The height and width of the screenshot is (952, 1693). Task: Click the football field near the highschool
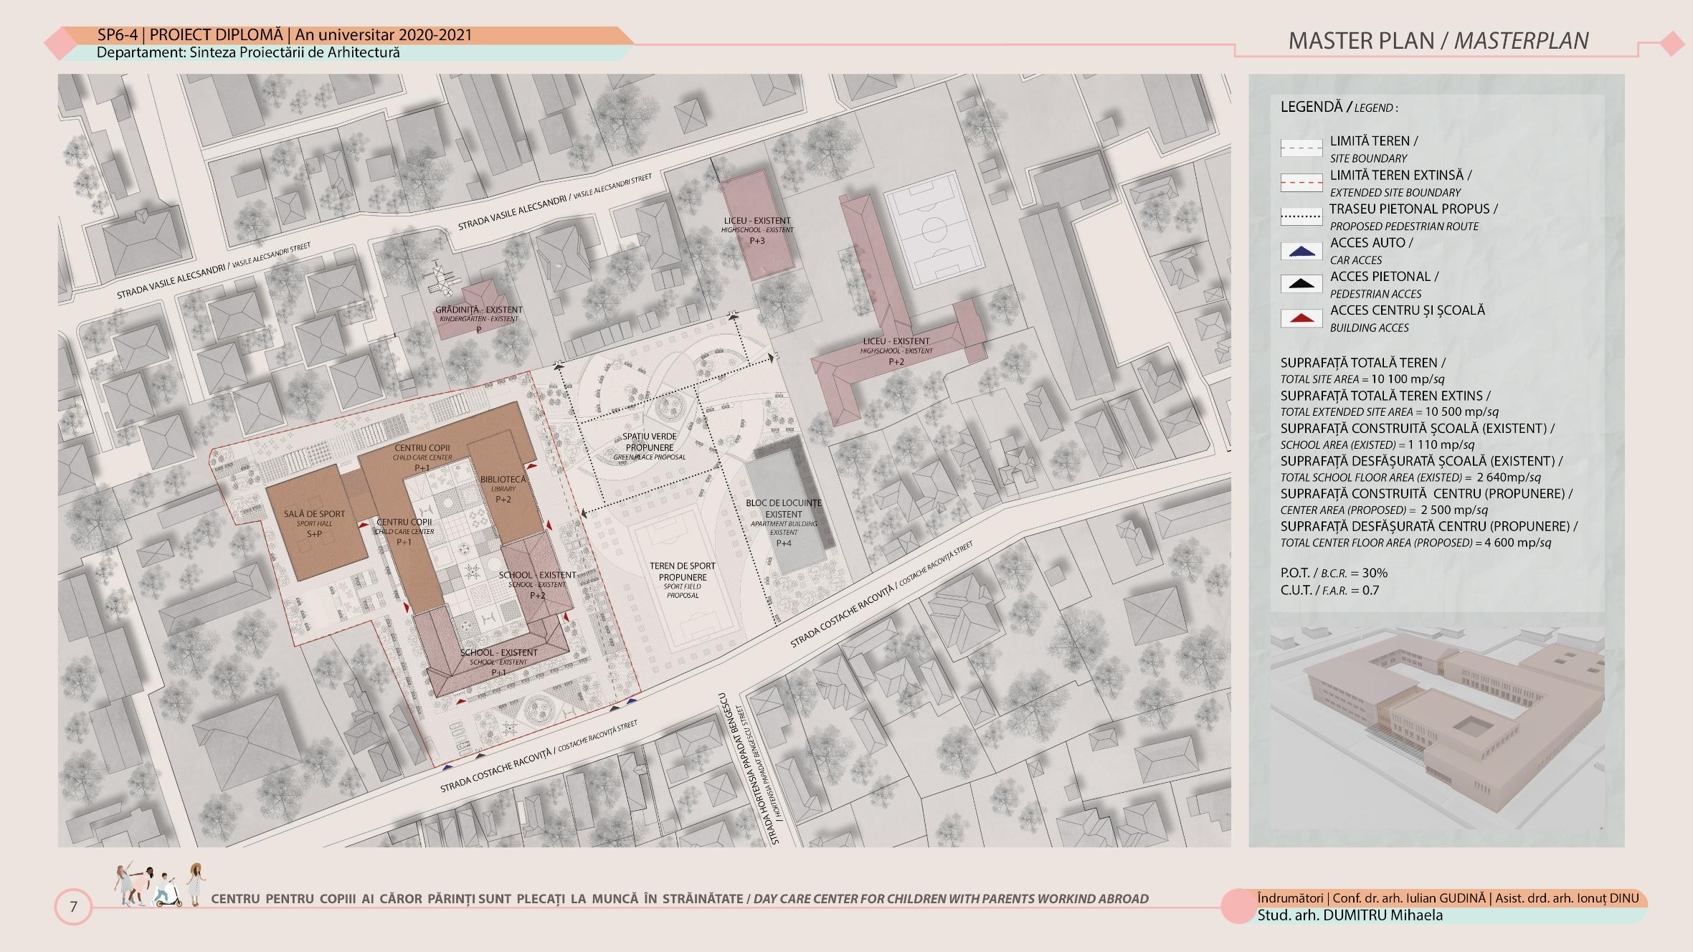click(x=934, y=229)
